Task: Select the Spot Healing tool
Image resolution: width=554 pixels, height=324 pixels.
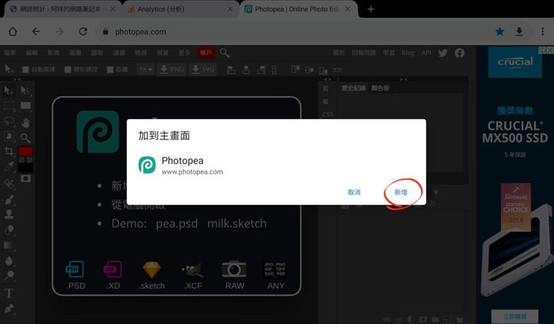Action: tap(8, 184)
